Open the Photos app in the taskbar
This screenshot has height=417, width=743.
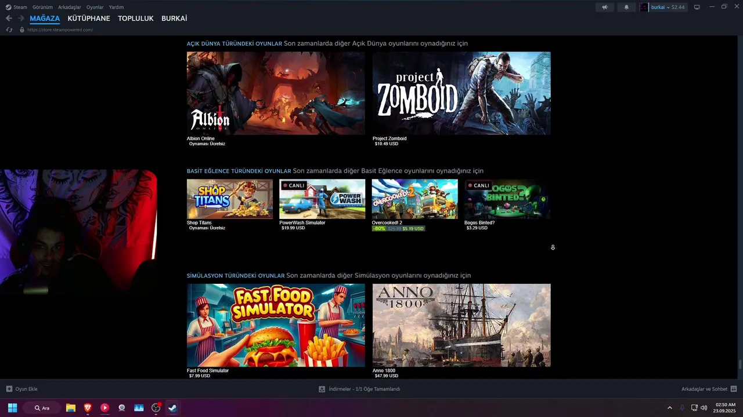tap(139, 408)
